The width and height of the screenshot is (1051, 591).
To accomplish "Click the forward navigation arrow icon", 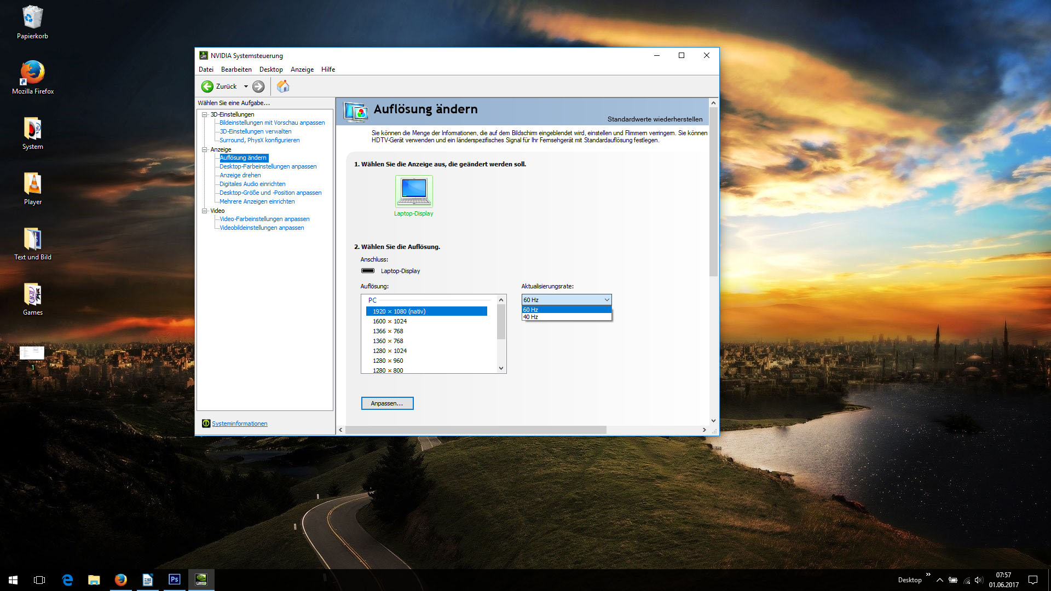I will click(x=258, y=86).
